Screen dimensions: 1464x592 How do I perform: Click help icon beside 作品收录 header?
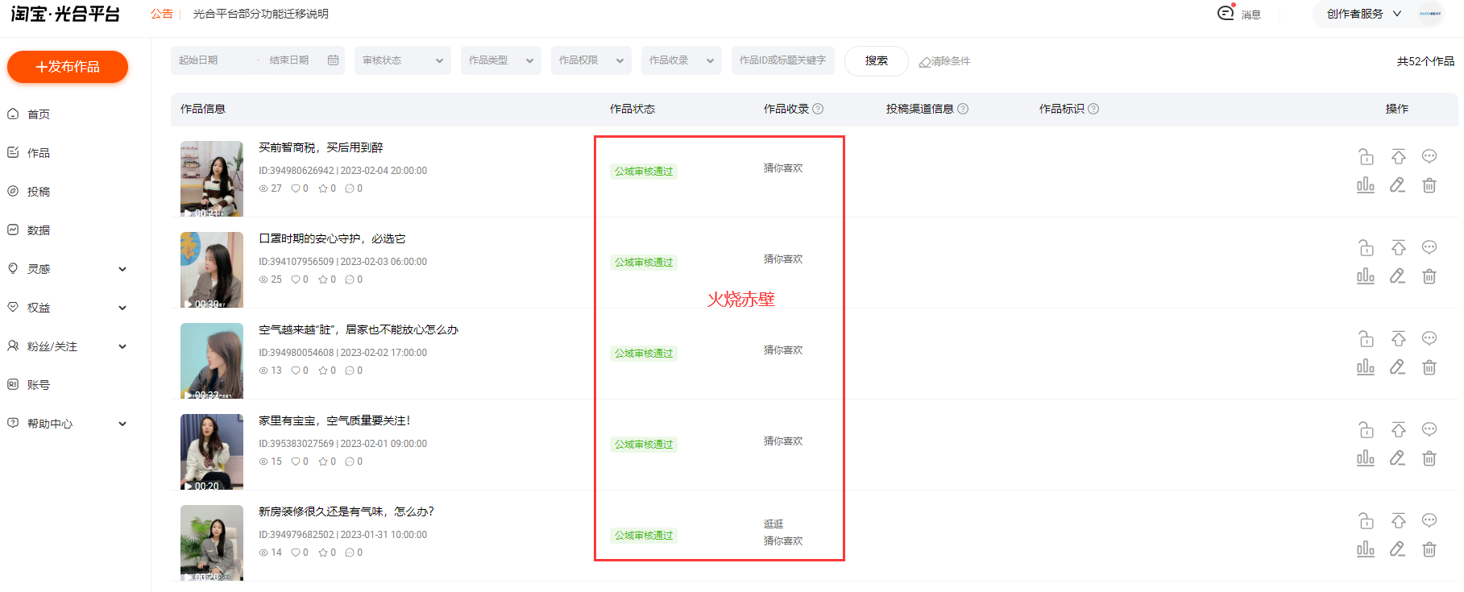pyautogui.click(x=818, y=109)
